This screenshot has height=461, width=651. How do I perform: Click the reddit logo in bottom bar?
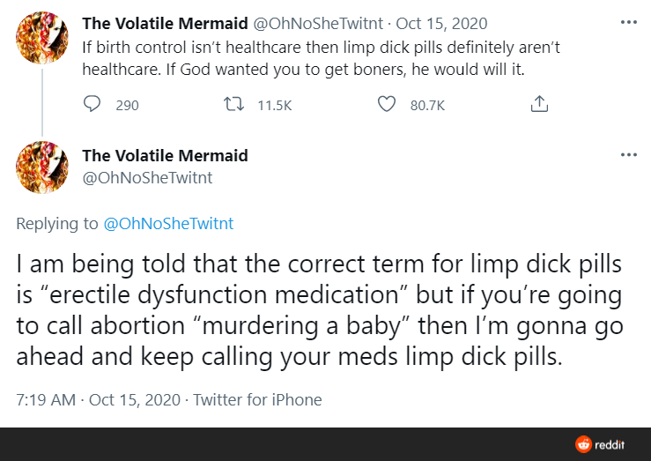tap(601, 444)
